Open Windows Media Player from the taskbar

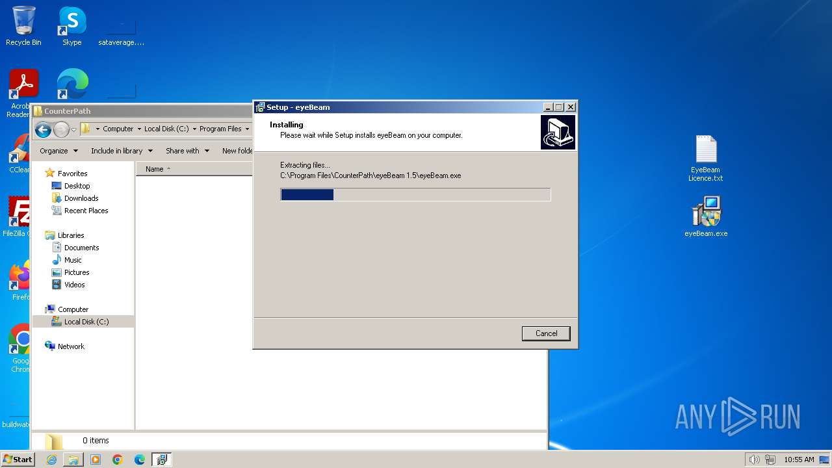[96, 460]
